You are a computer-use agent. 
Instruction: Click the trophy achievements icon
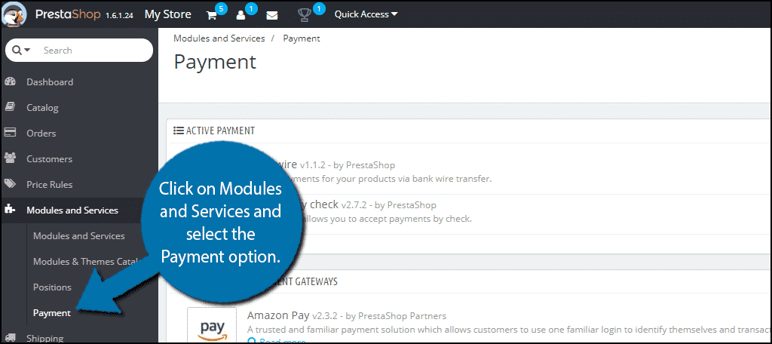pos(305,15)
